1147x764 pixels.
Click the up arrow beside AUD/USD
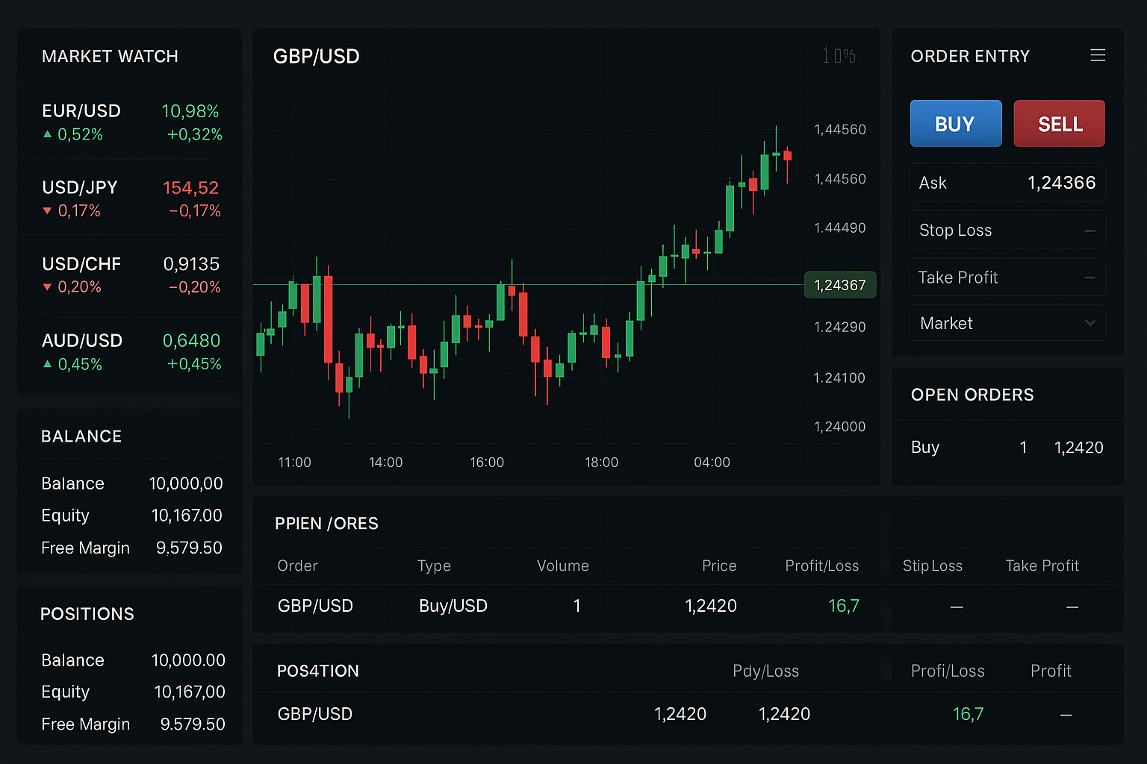coord(47,365)
